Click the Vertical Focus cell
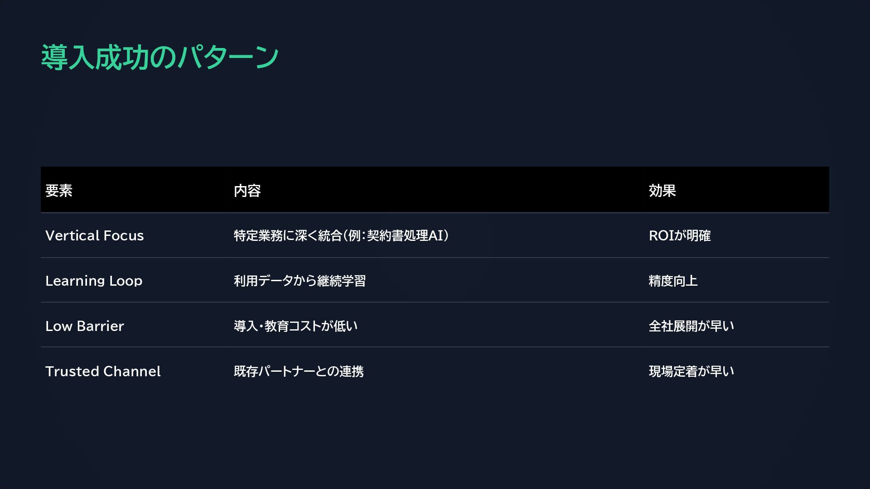This screenshot has height=489, width=870. click(x=94, y=235)
